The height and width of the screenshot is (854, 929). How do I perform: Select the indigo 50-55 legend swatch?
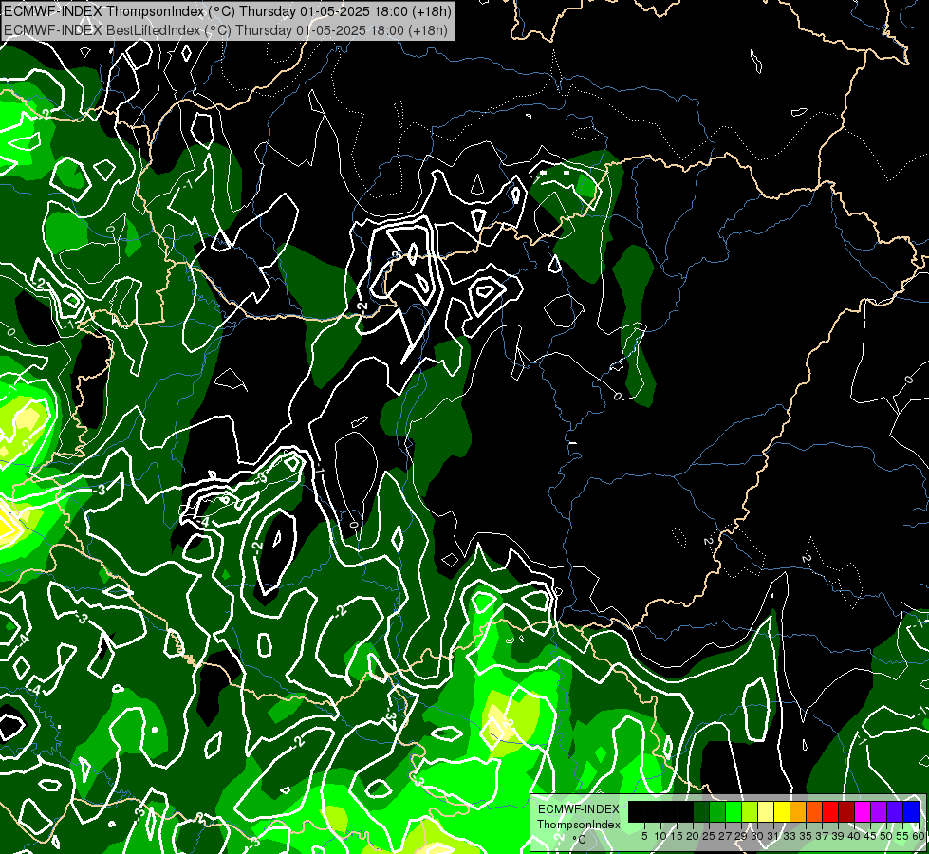[895, 811]
